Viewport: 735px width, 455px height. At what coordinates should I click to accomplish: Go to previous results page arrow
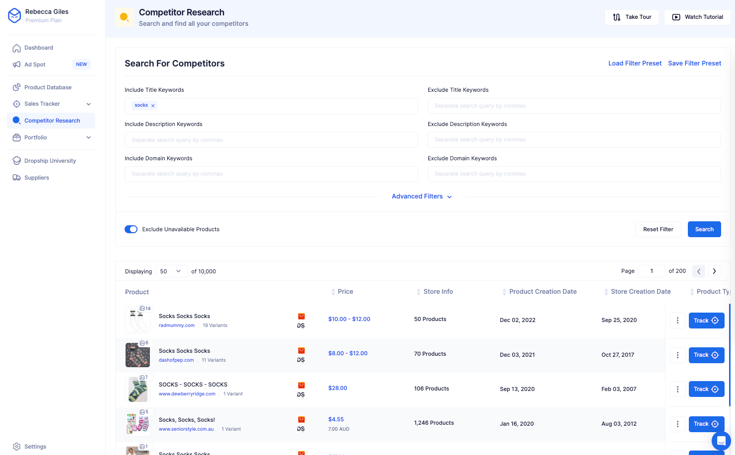click(x=699, y=271)
